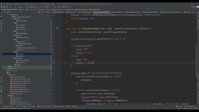Image resolution: width=199 pixels, height=112 pixels.
Task: Select activity_main.xml in layout folder
Action: click(17, 98)
